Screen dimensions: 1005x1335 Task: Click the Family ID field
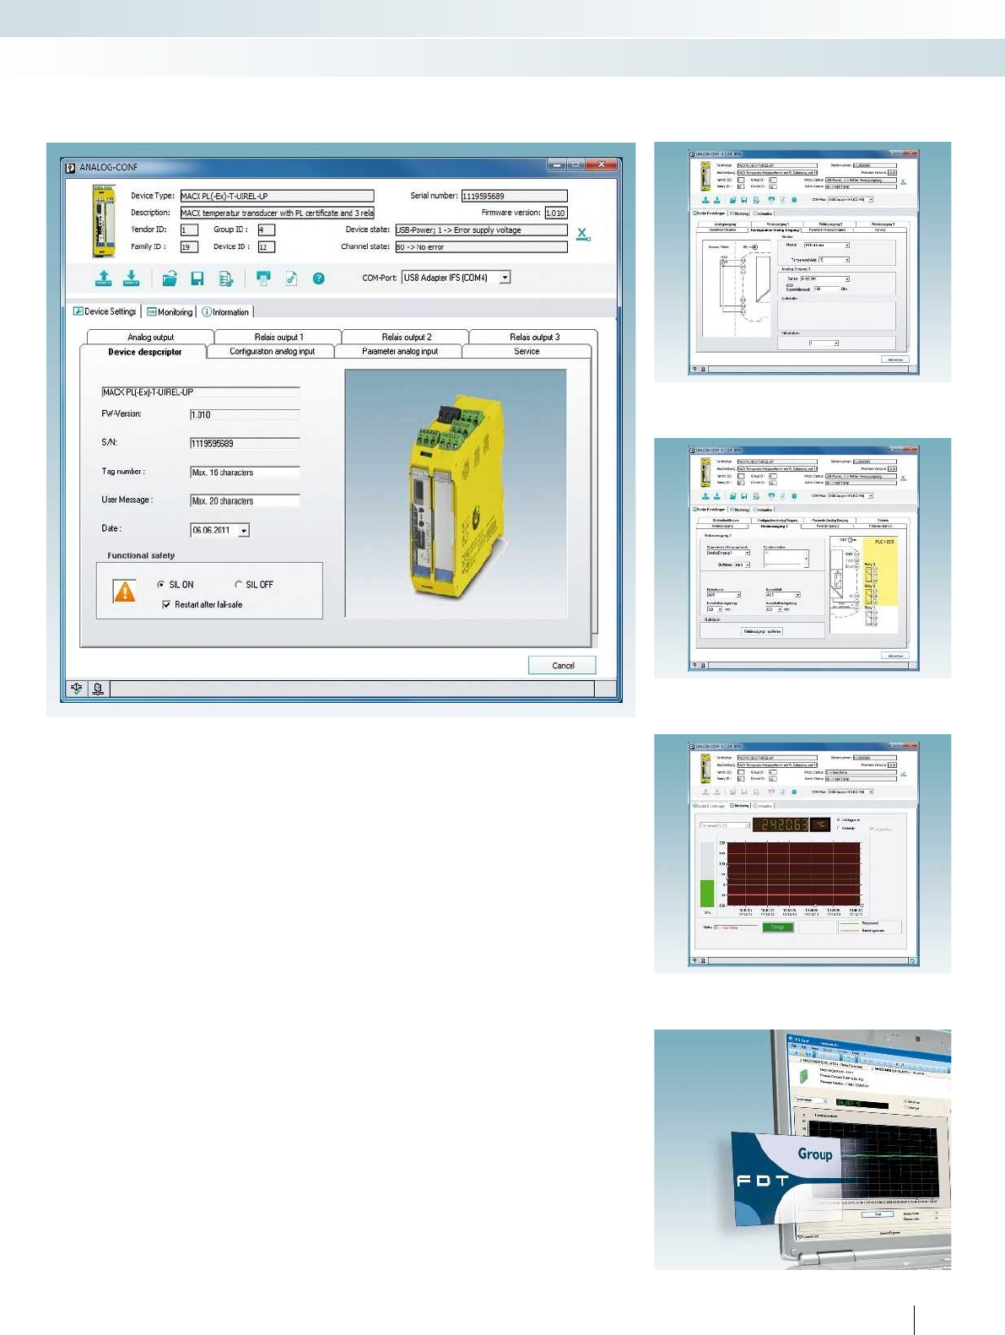tap(189, 247)
